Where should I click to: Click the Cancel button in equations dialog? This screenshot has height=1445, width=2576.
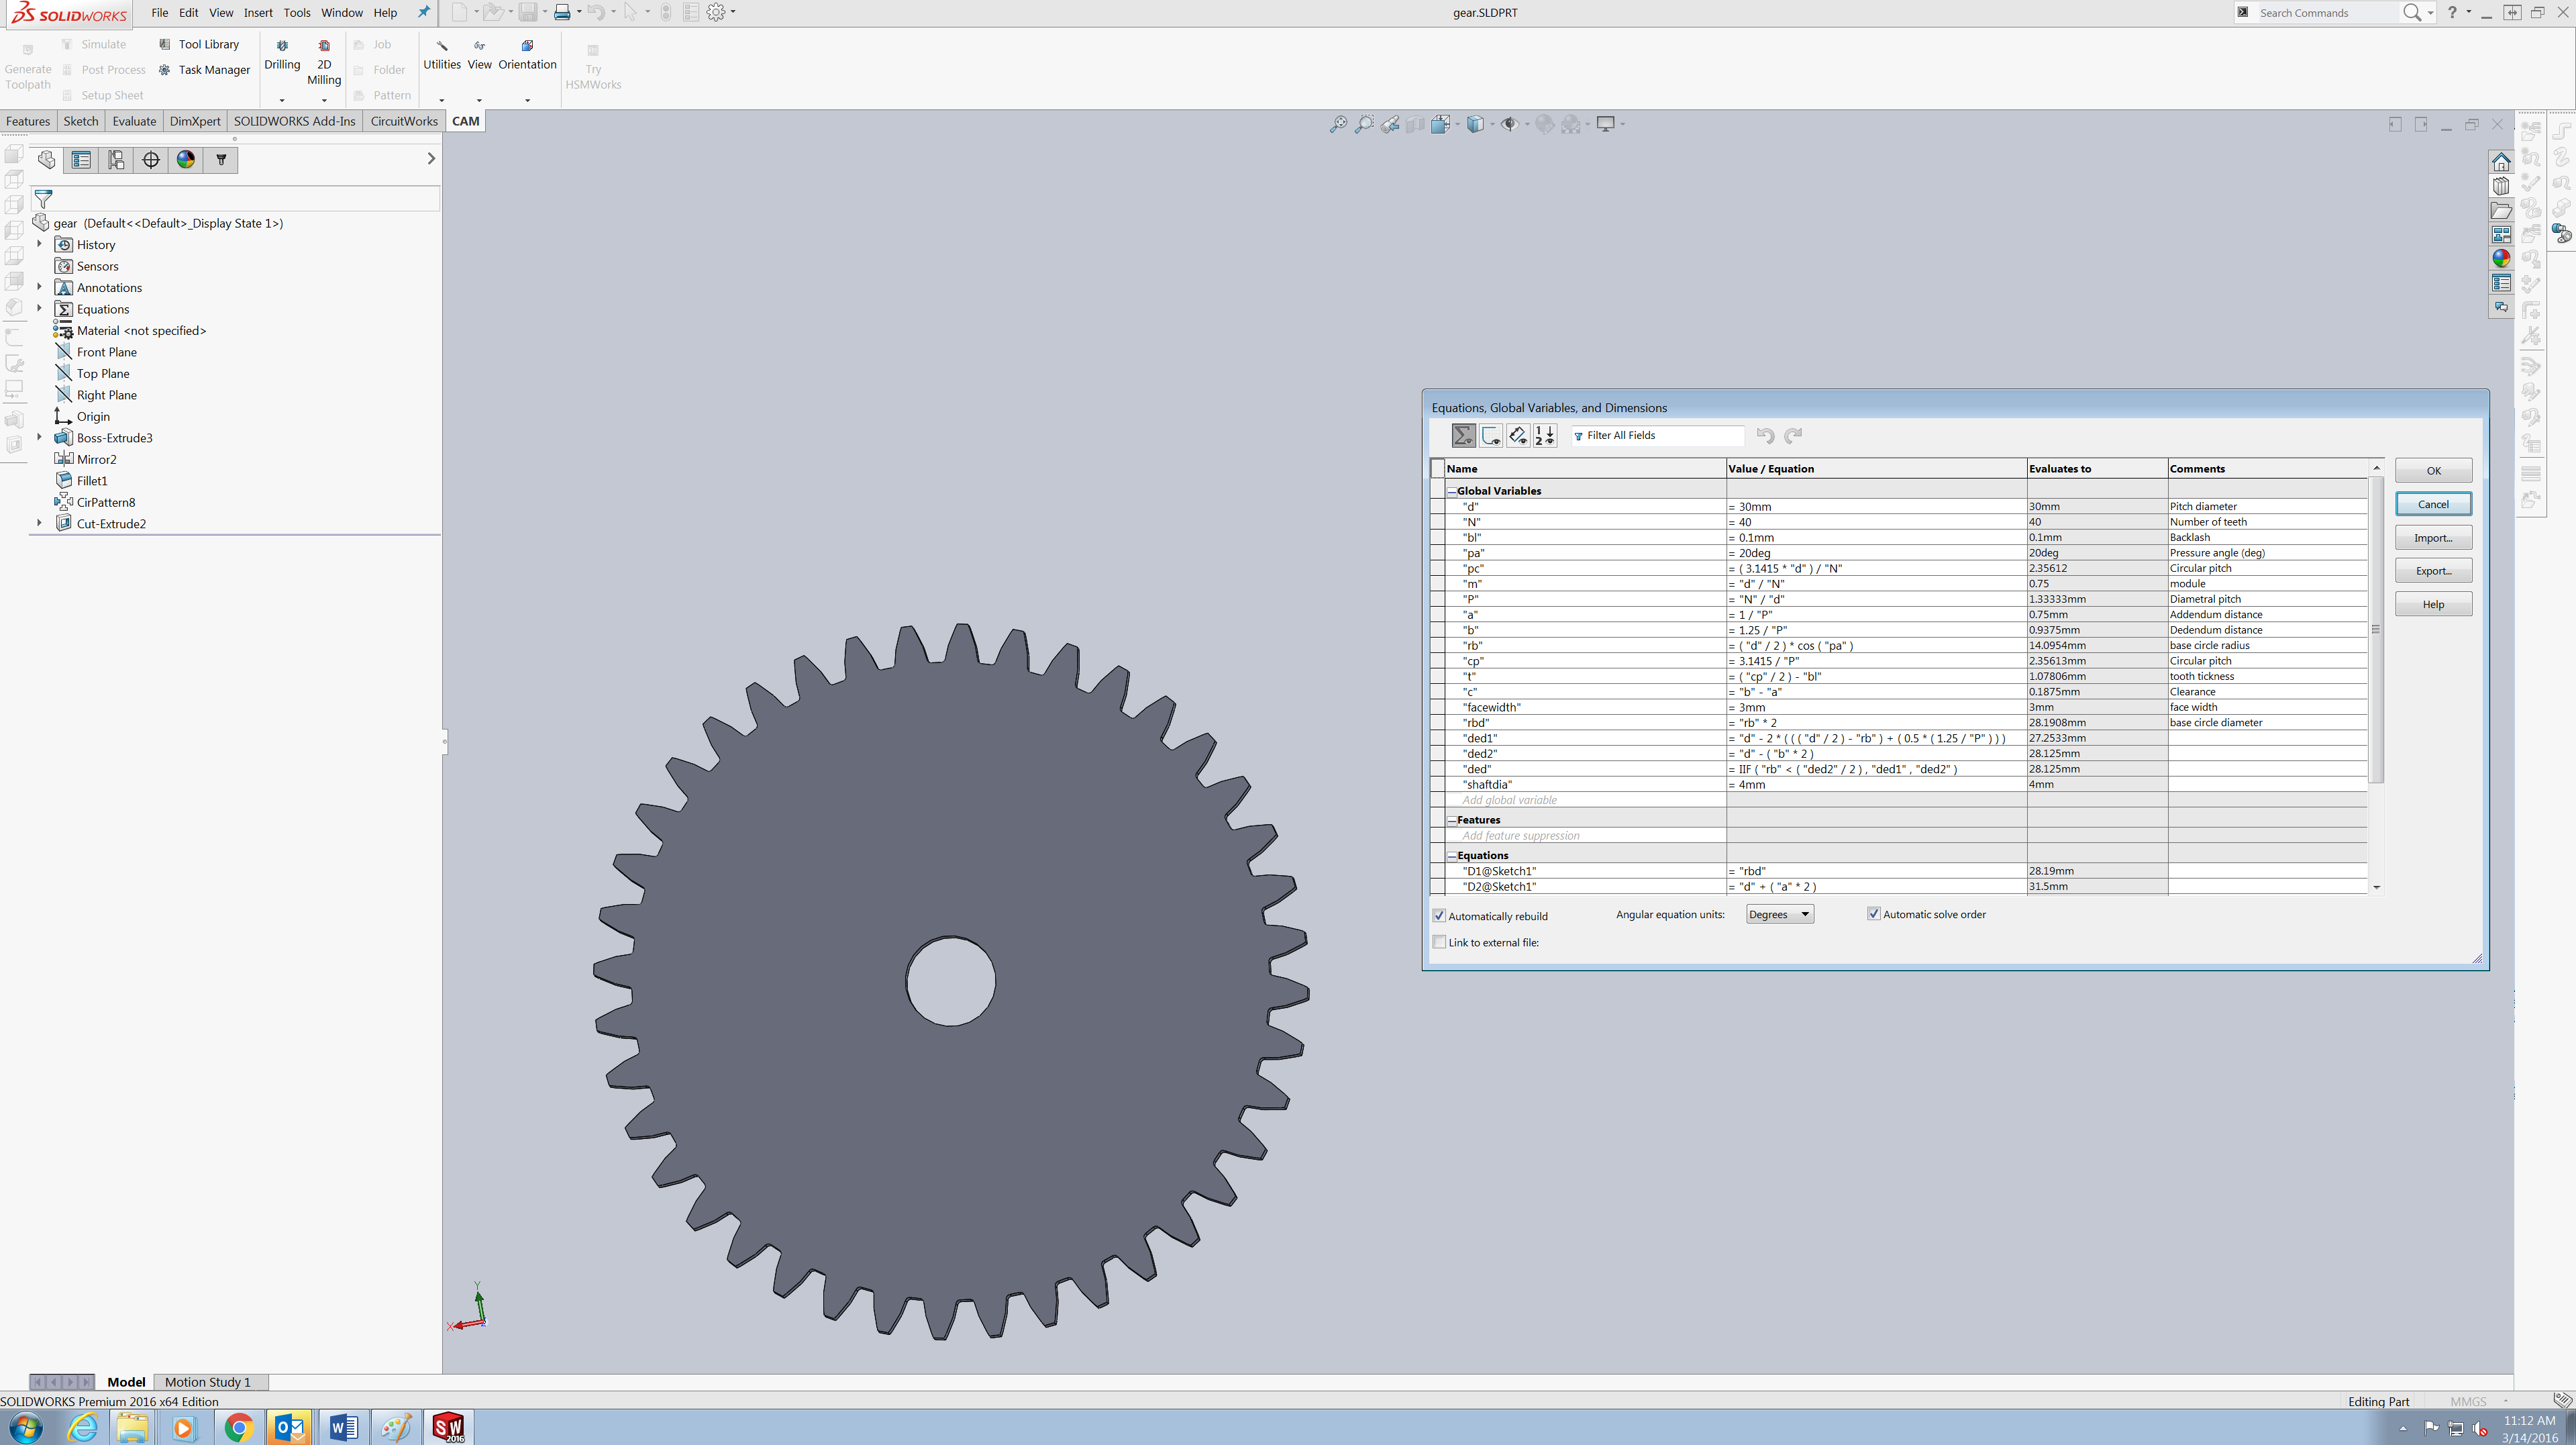(x=2432, y=504)
